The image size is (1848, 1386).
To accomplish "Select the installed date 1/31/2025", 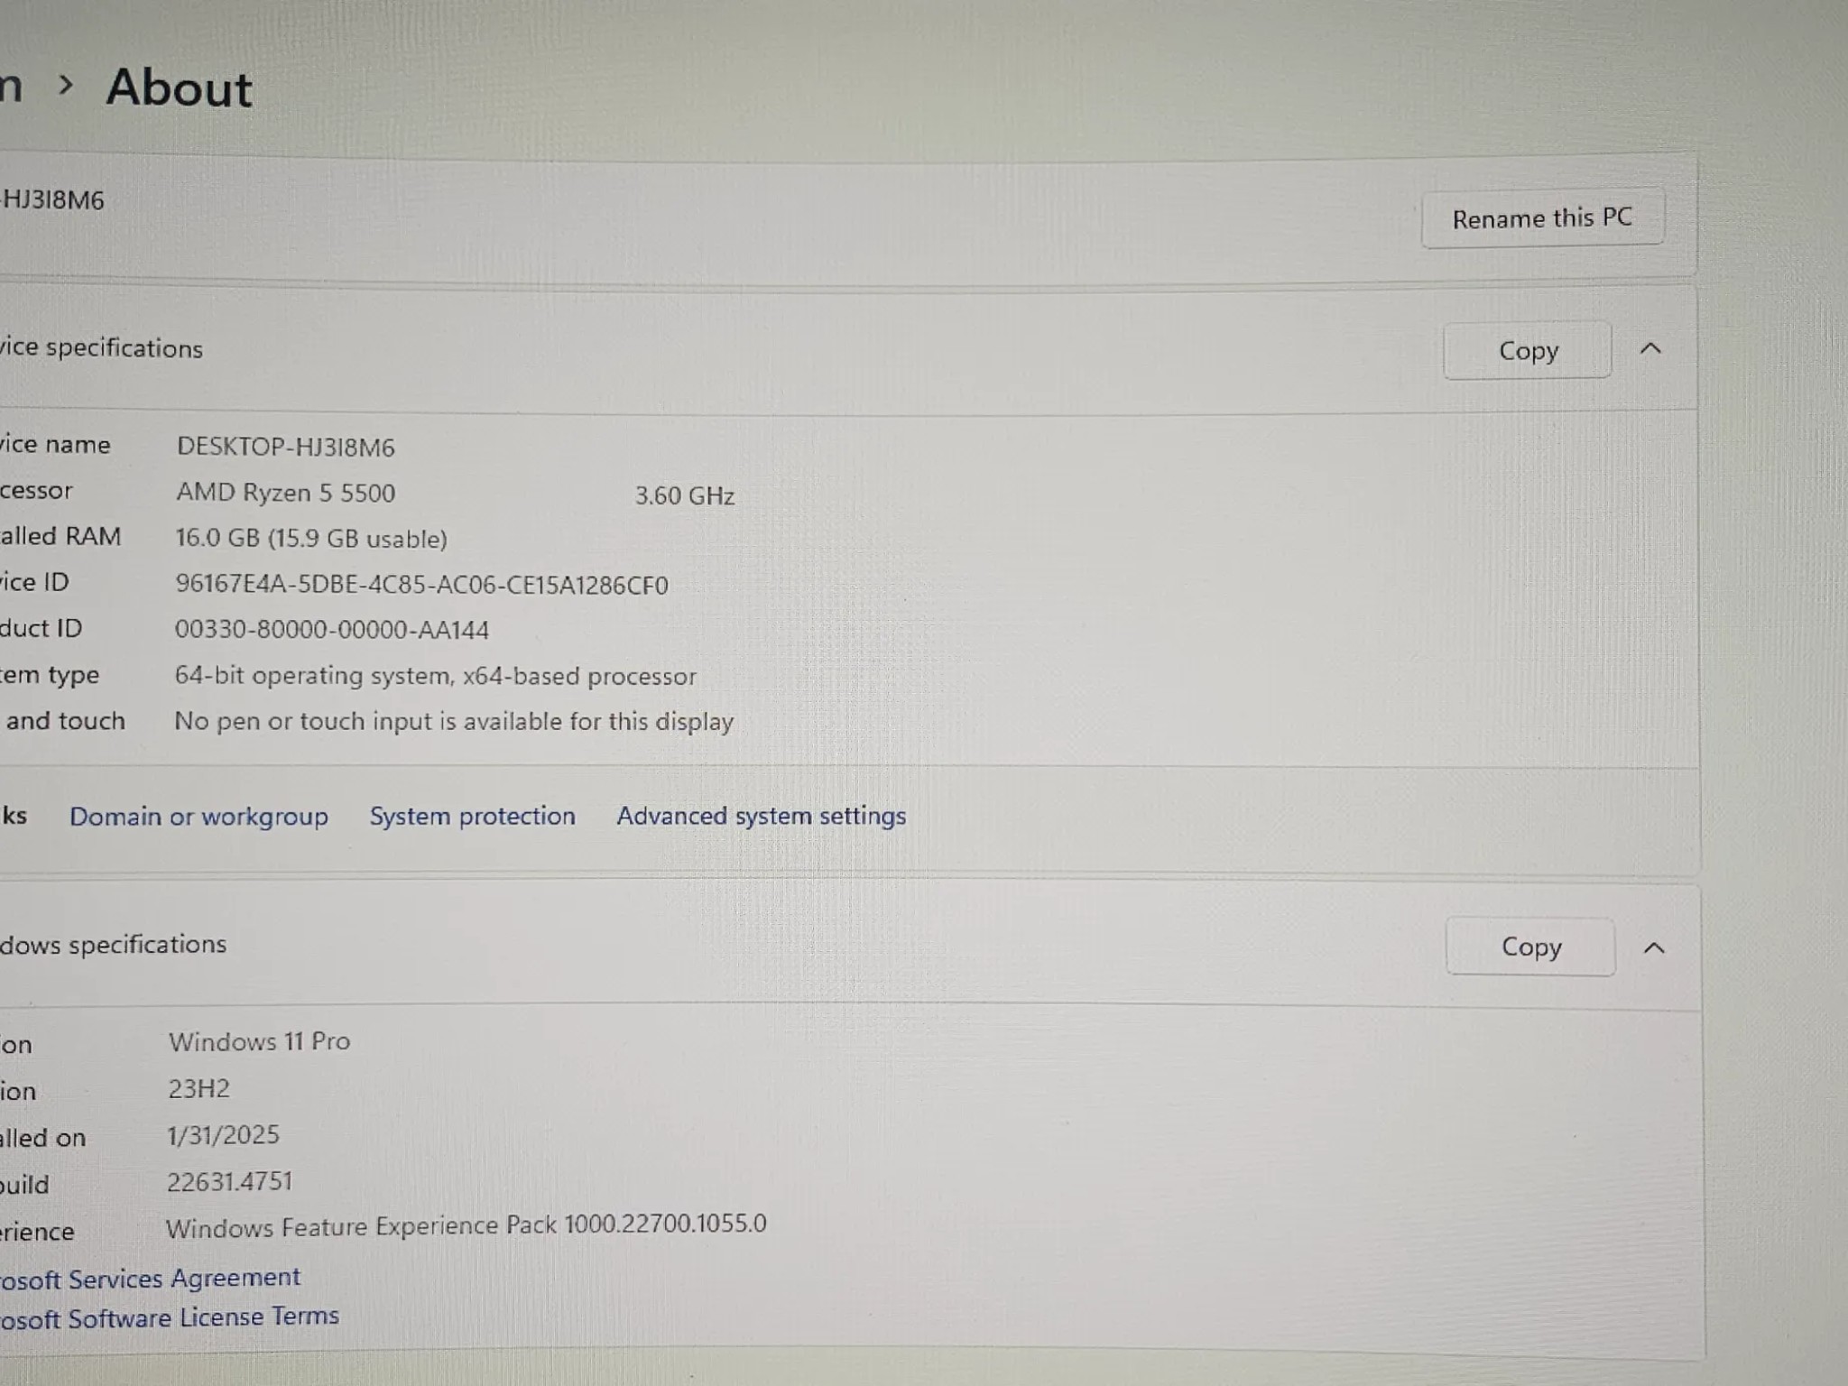I will [x=223, y=1135].
